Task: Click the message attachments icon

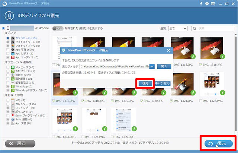Action: coord(13,71)
